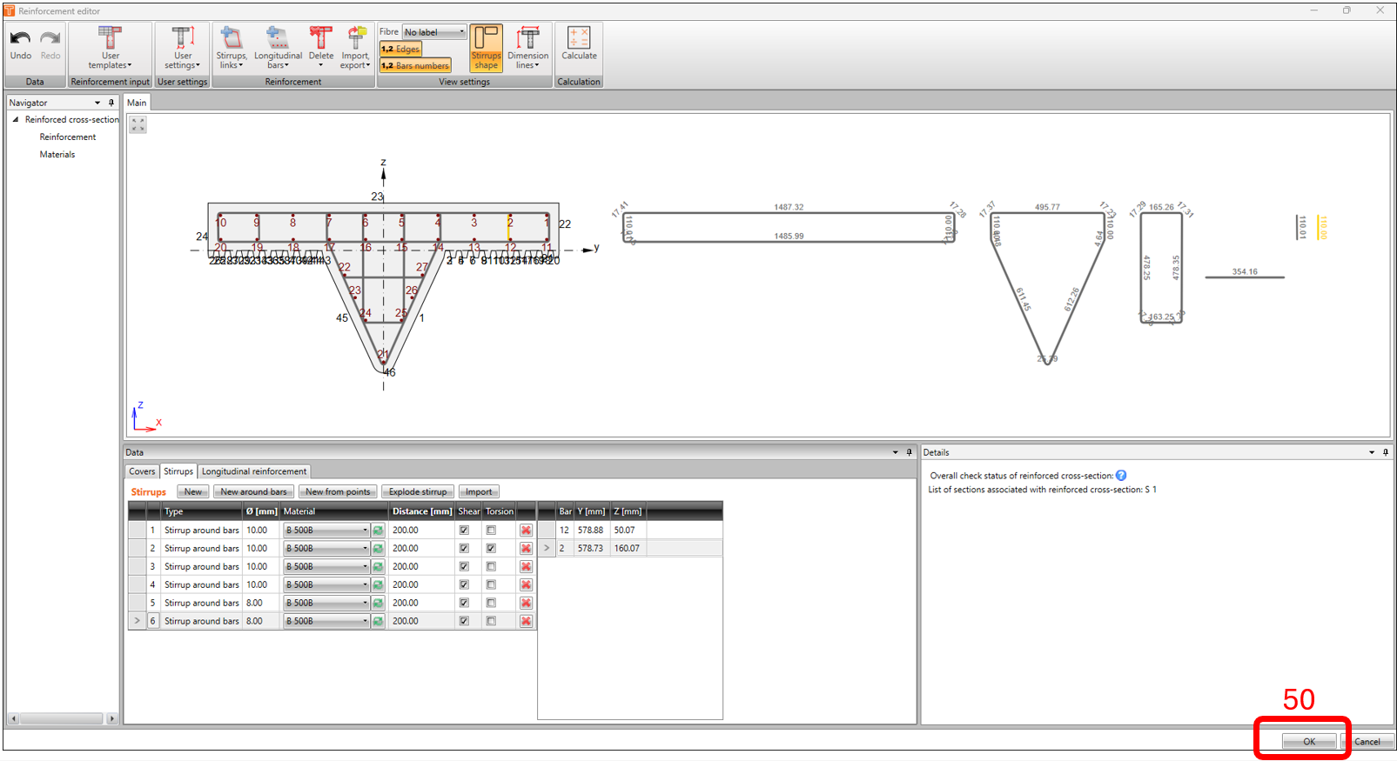
Task: Switch to the Longitudinal reinforcement tab
Action: coord(254,471)
